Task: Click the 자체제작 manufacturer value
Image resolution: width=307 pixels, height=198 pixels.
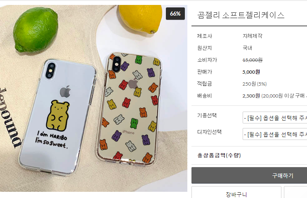Action: coord(253,36)
